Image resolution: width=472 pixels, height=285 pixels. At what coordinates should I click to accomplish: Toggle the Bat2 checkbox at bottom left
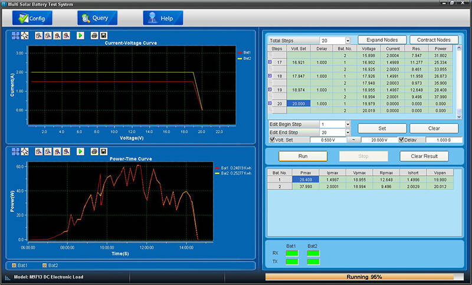click(44, 266)
